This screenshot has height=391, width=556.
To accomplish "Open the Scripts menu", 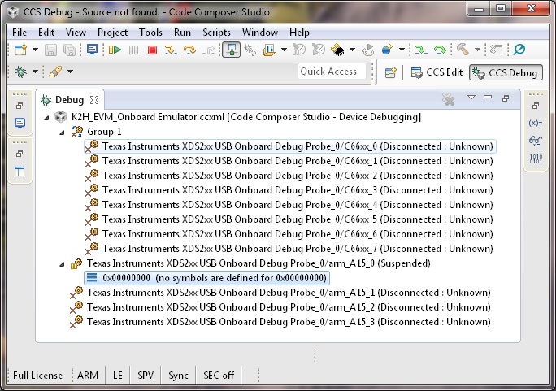I will 216,33.
